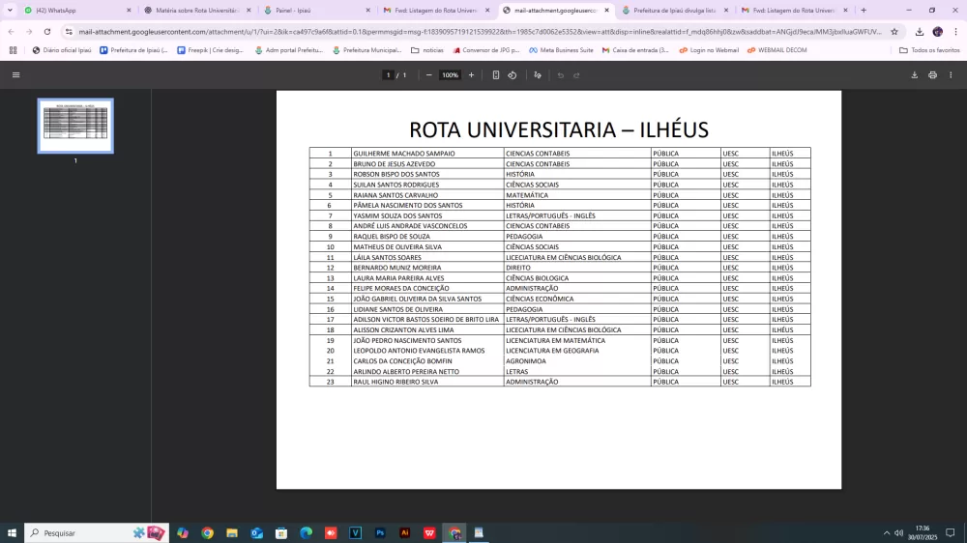Bookmark this page with the star icon

[894, 31]
